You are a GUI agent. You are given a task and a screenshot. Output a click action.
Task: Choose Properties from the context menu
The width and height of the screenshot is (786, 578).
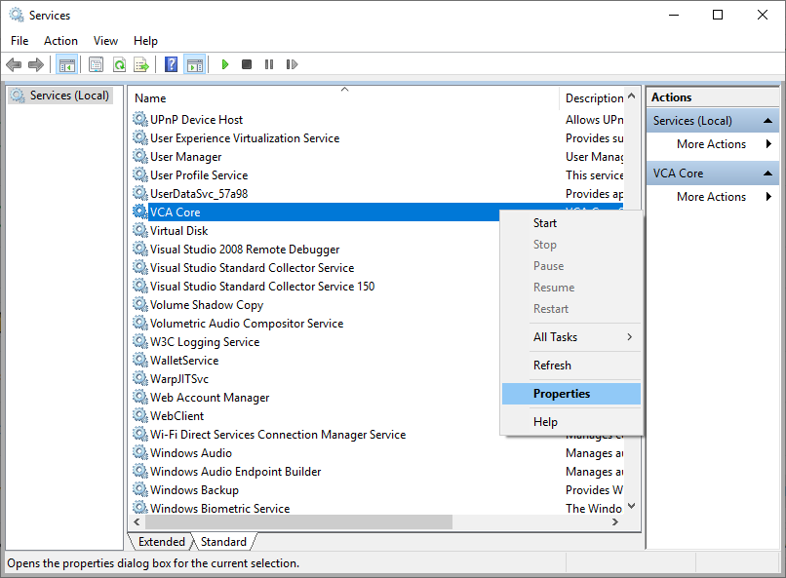(562, 394)
